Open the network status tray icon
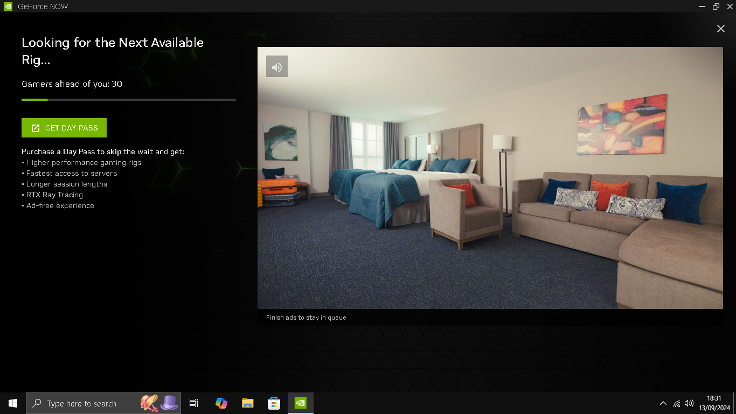 coord(677,403)
